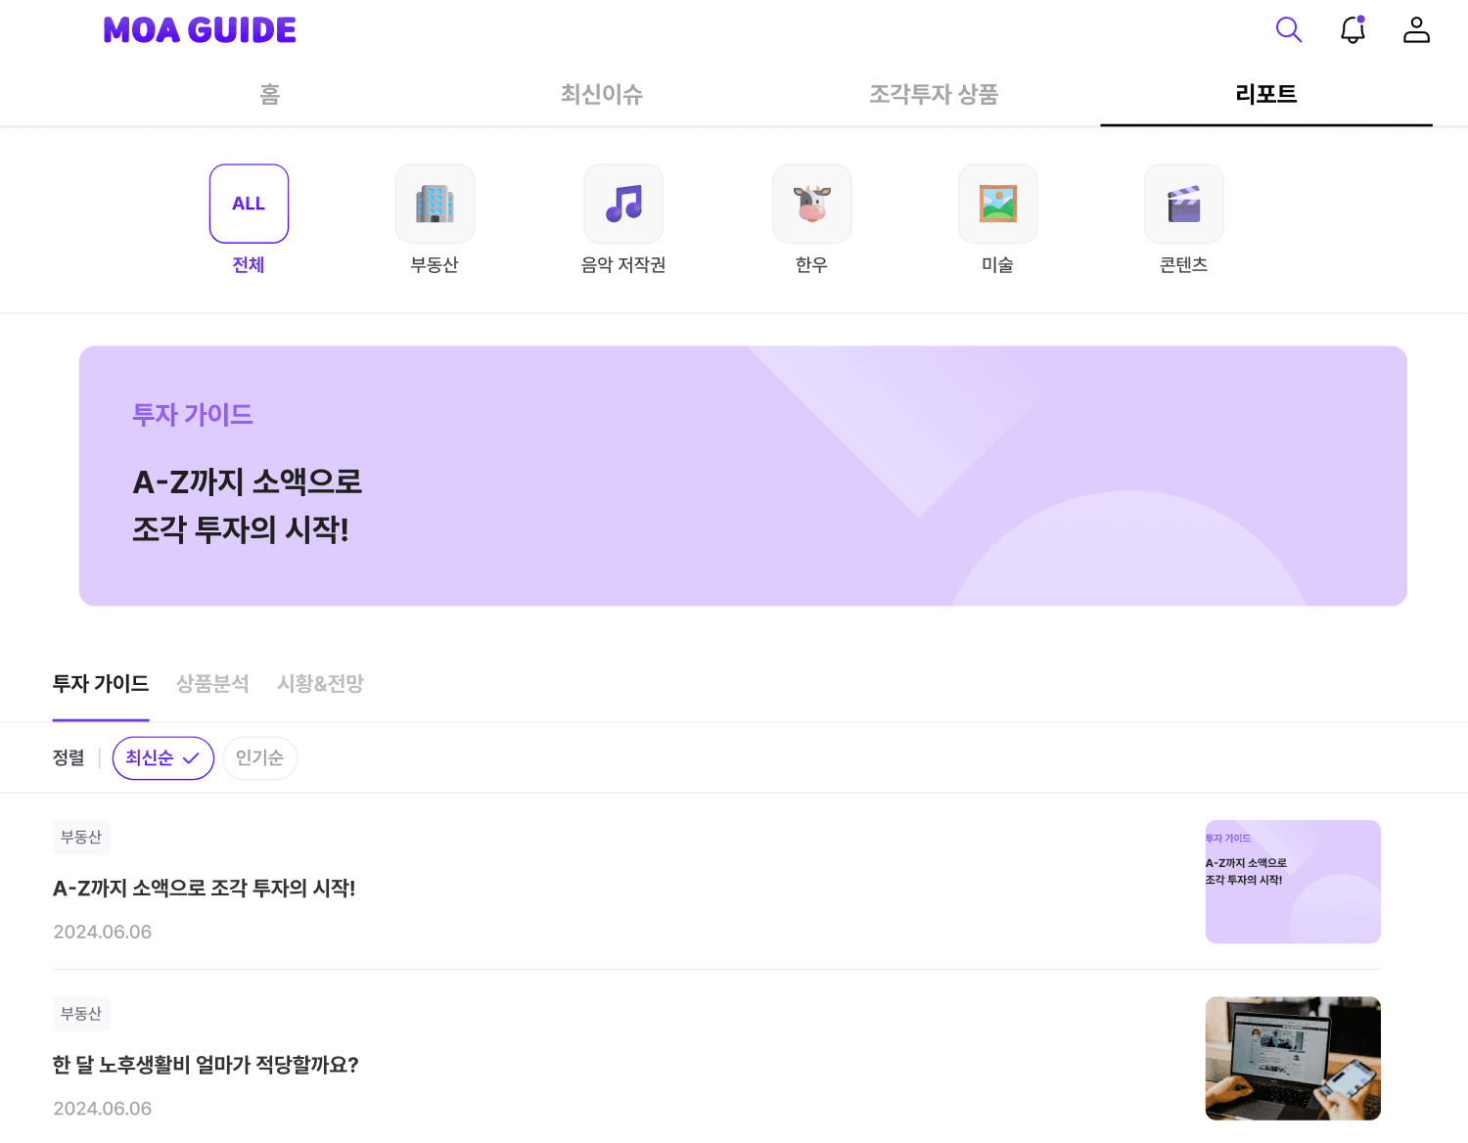
Task: Choose the 콘텐츠 clapperboard icon
Action: 1183,204
